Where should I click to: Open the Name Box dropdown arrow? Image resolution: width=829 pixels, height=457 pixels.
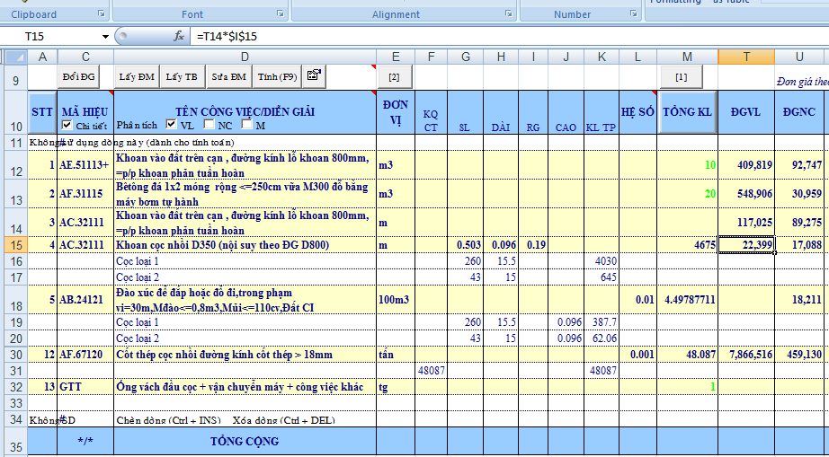pyautogui.click(x=105, y=37)
